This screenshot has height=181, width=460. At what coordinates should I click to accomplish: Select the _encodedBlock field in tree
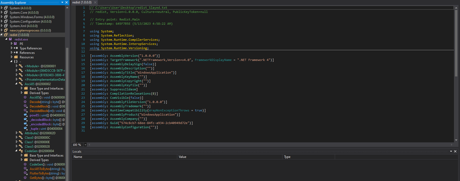coord(48,124)
